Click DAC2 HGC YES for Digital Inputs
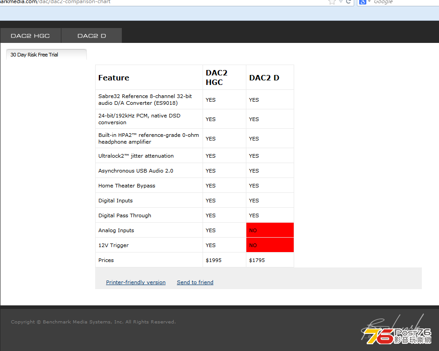This screenshot has height=351, width=439. [x=211, y=201]
